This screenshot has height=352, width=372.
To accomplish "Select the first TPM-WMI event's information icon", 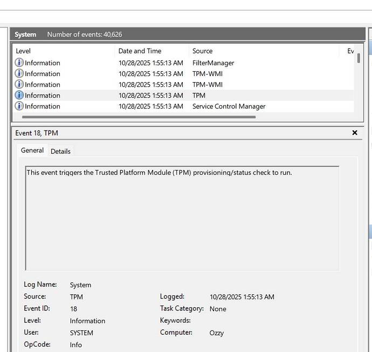I will pos(19,73).
